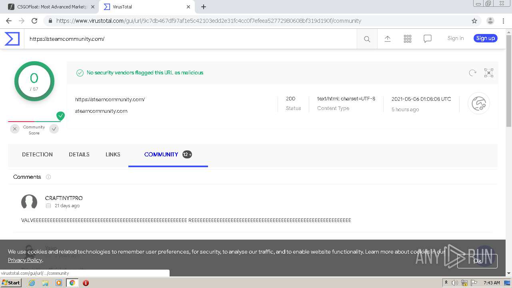Click CRAFTINYTPRO's avatar image
512x288 pixels.
[29, 202]
